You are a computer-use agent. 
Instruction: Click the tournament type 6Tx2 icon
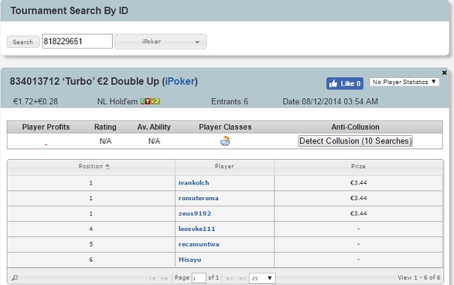point(150,101)
